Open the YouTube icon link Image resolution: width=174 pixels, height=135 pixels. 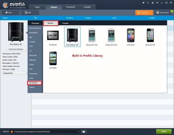click(x=152, y=3)
